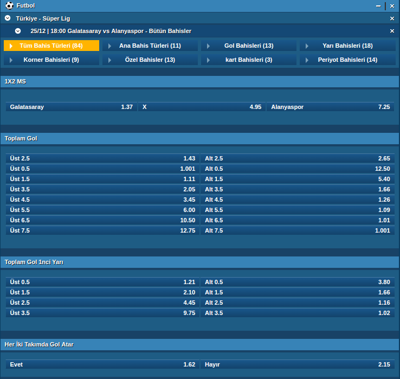Choose first-half Üst 2.5 at 4.45
The image size is (400, 379).
coord(102,303)
